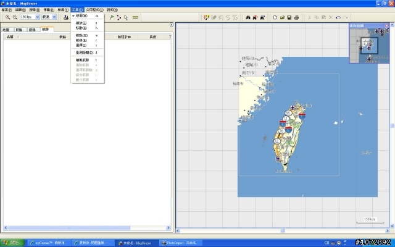Choose selection tool entry with shortcut s
Screen dimensions: 395x247
pos(87,45)
